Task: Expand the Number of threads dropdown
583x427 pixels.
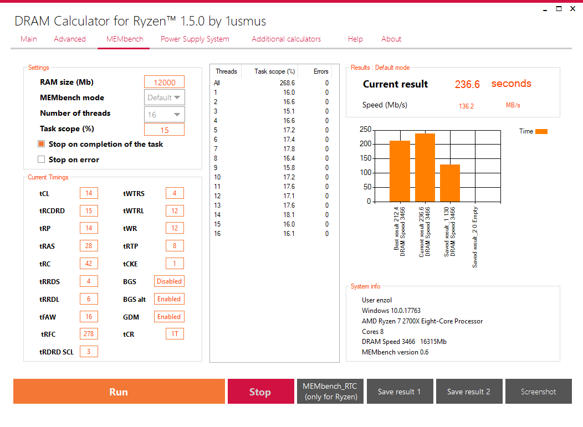Action: [x=165, y=115]
